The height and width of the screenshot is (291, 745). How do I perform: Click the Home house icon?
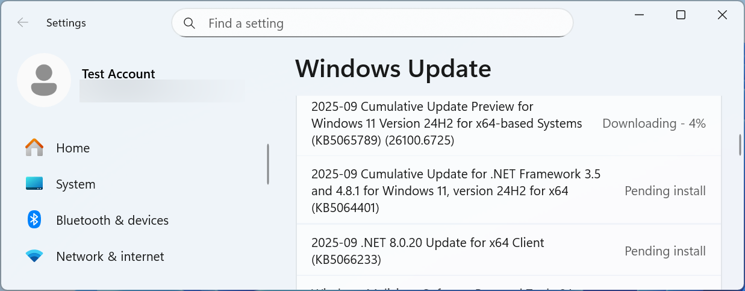pos(34,148)
